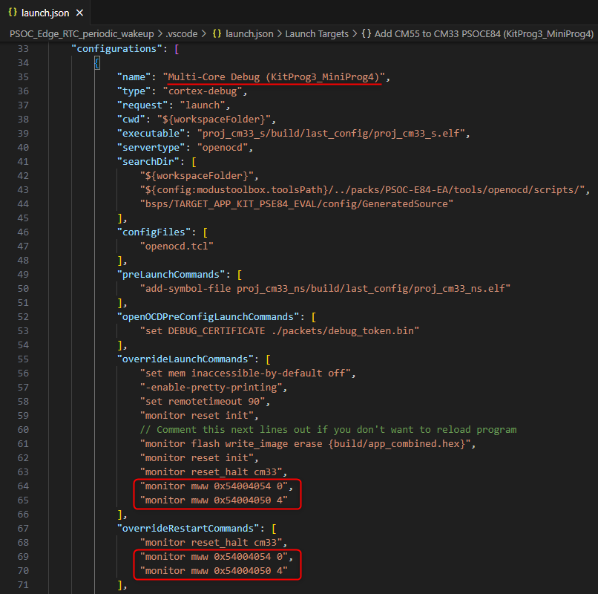Click the Add CM55 to CM33 breadcrumb
The width and height of the screenshot is (598, 594).
click(484, 33)
